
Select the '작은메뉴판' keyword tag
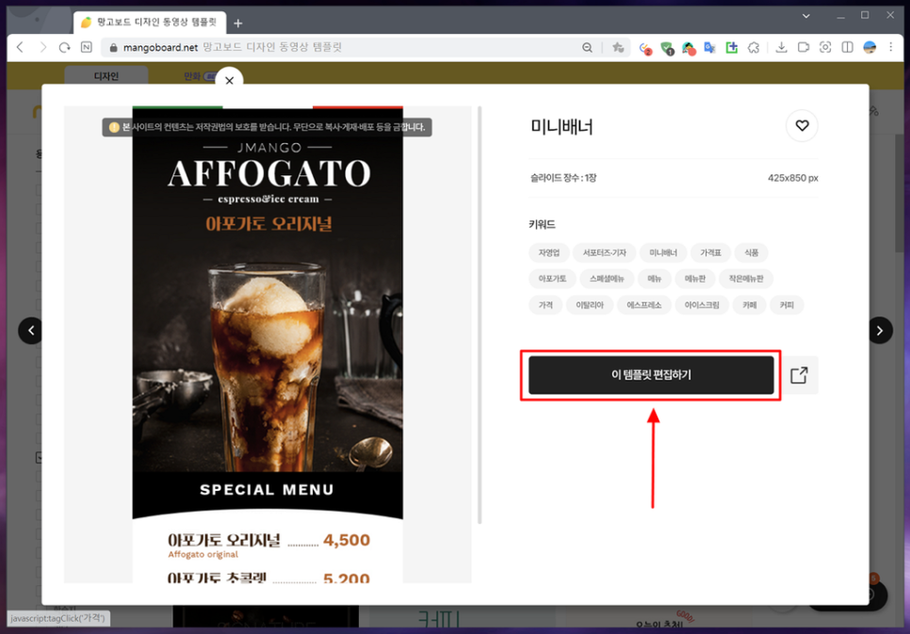pyautogui.click(x=746, y=279)
